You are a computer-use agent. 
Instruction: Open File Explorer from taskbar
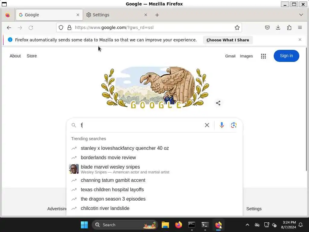(165, 225)
